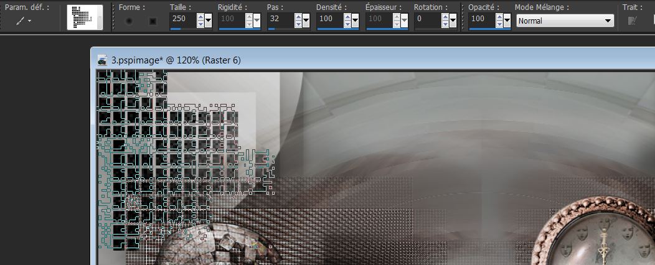
Task: Click the Rotation value field showing 0
Action: point(427,19)
